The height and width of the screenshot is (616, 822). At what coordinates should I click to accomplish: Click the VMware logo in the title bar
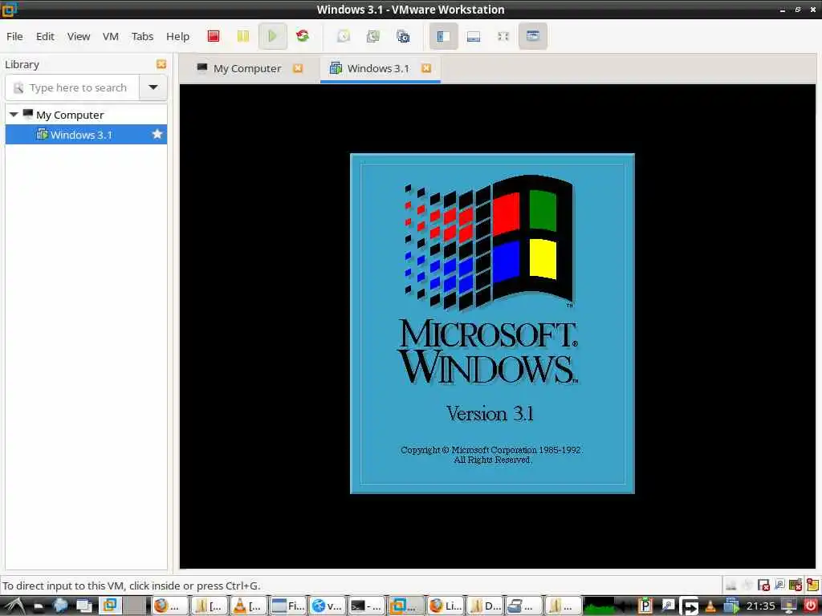pyautogui.click(x=10, y=9)
